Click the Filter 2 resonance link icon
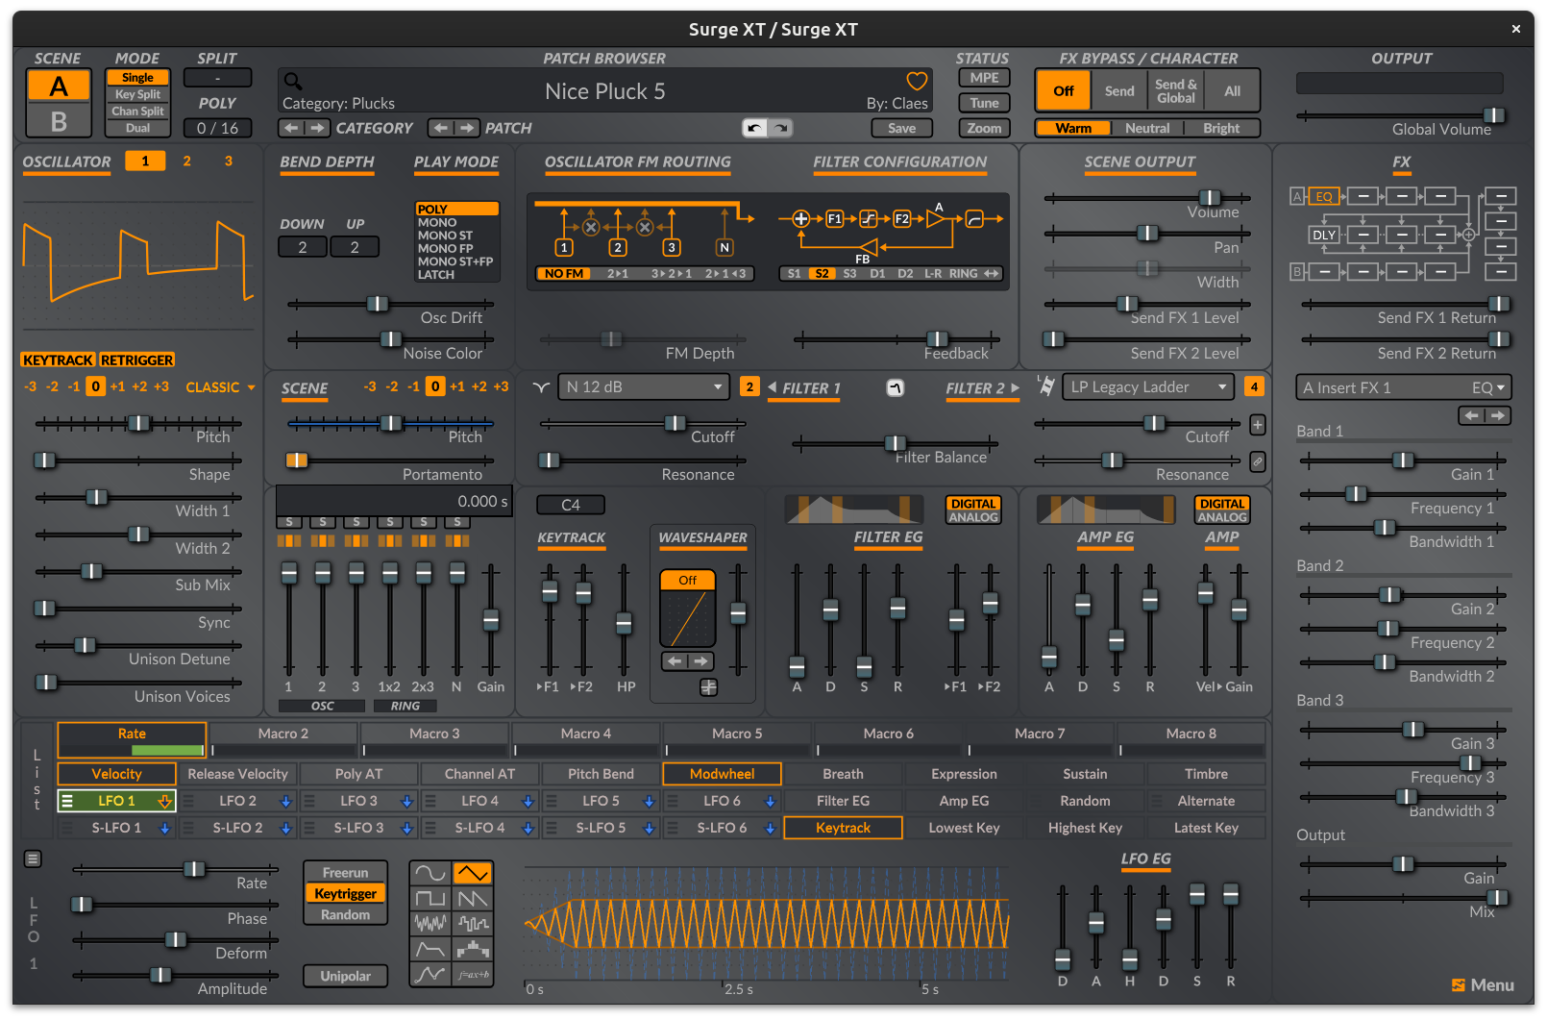 (x=1257, y=462)
